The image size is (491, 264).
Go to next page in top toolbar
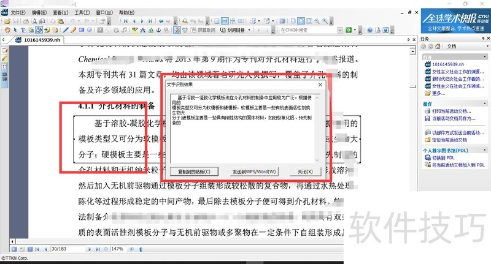pos(142,21)
